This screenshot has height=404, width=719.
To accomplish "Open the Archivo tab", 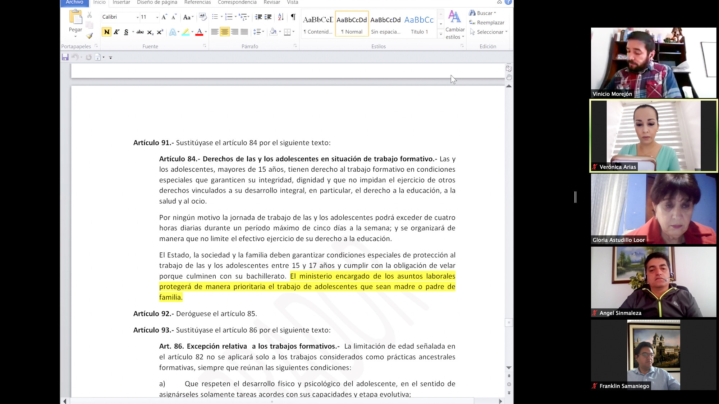I will point(74,3).
